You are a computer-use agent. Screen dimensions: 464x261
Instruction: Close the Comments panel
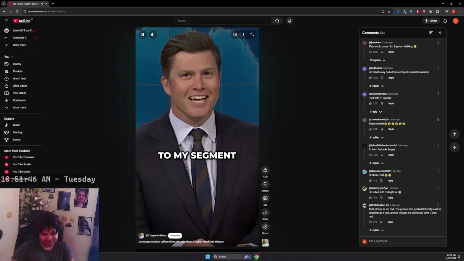coord(440,33)
